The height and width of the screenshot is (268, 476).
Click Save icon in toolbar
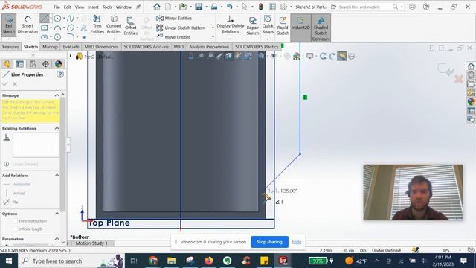click(x=199, y=7)
